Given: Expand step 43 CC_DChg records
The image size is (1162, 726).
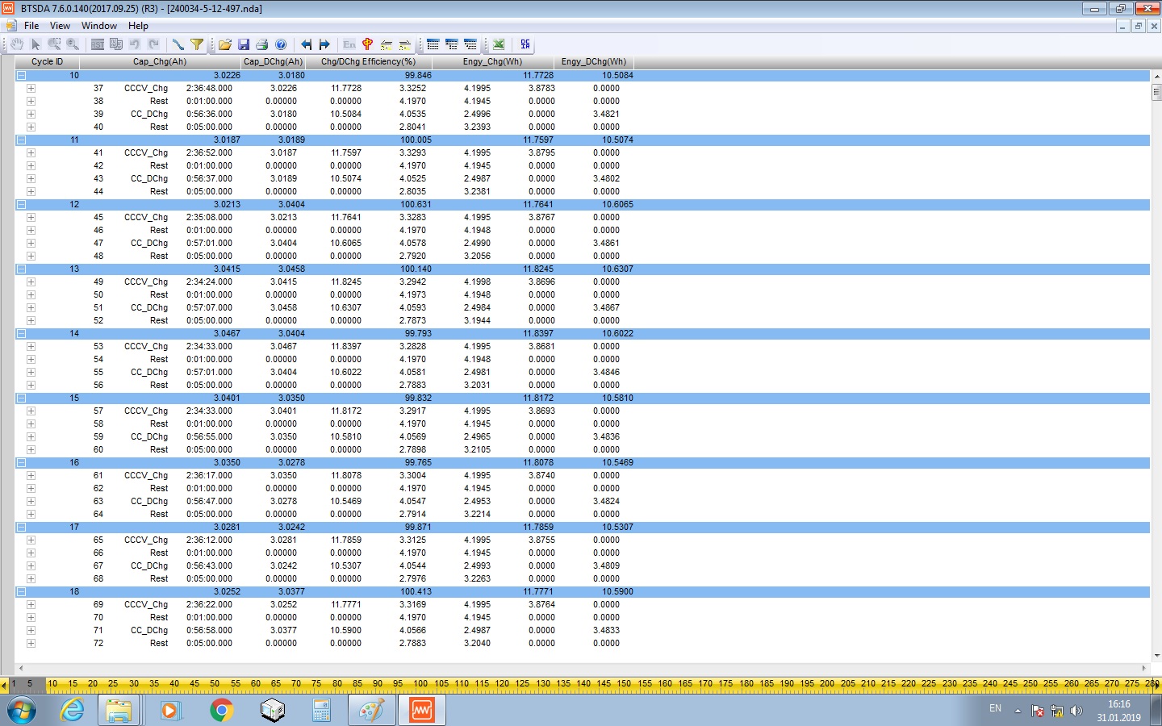Looking at the screenshot, I should point(31,178).
